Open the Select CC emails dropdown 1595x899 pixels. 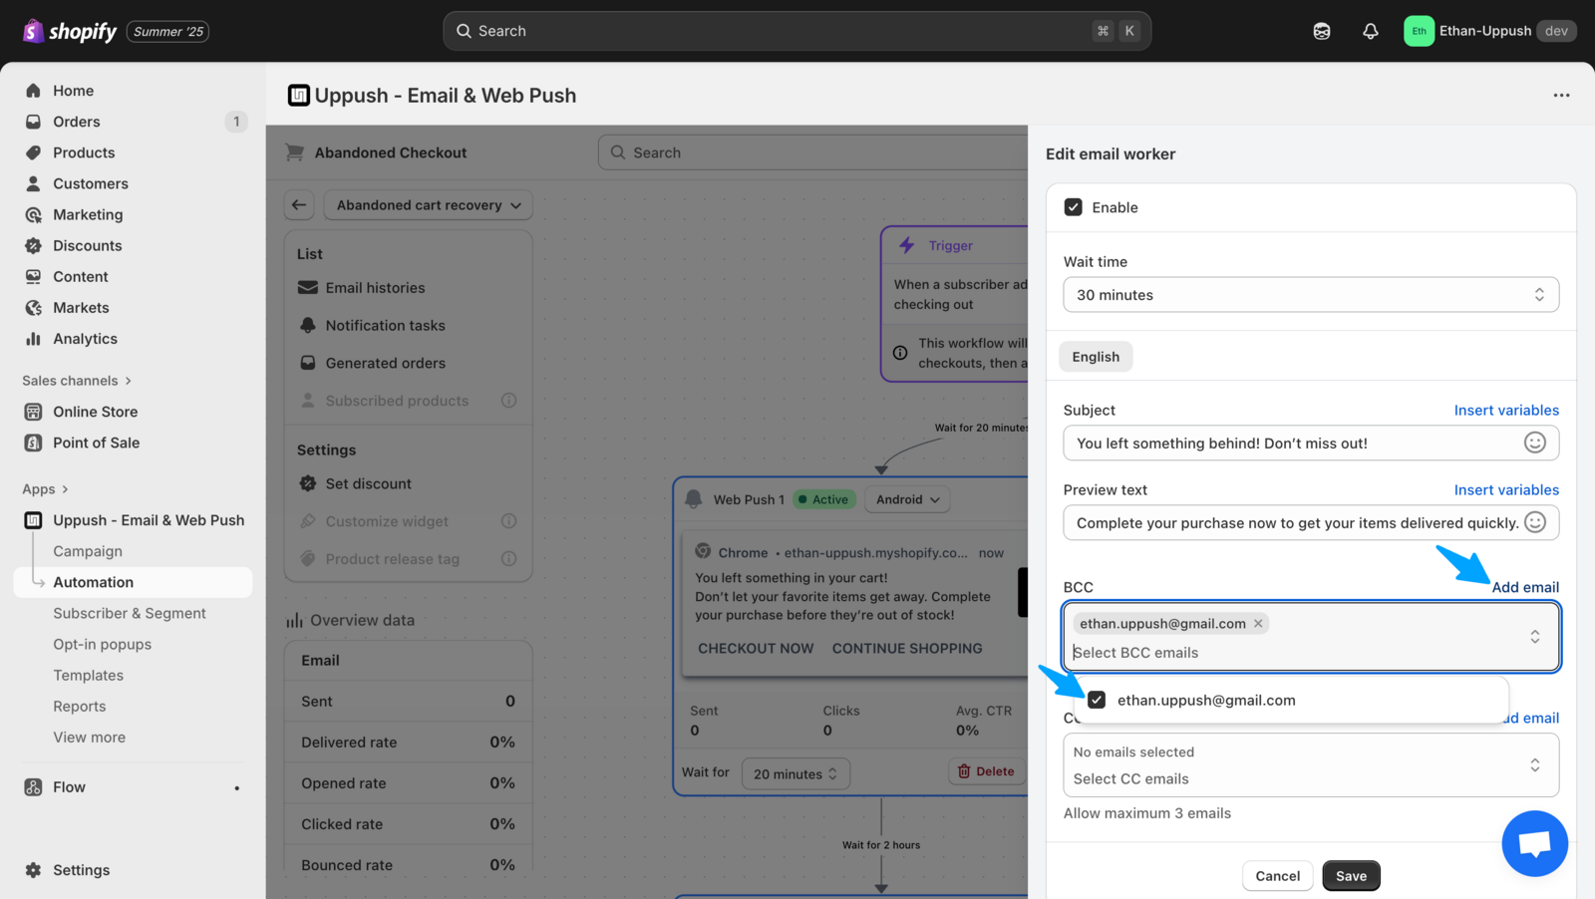coord(1310,765)
